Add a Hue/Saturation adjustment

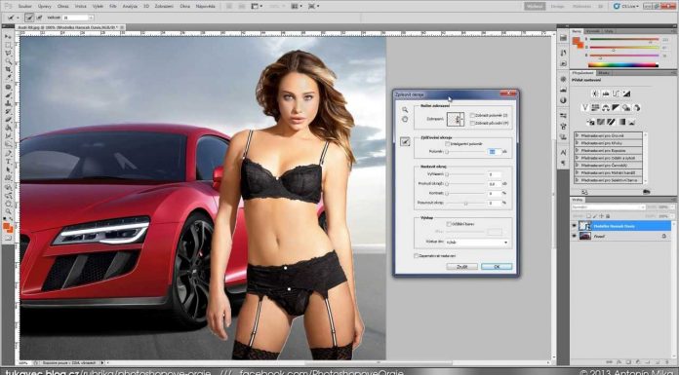[x=595, y=108]
